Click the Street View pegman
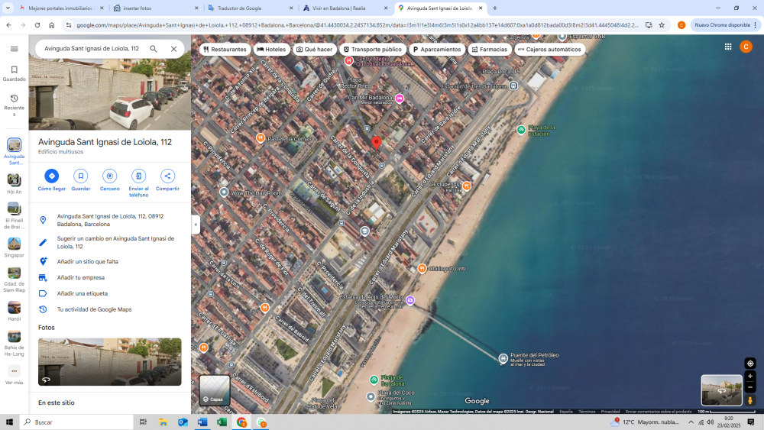This screenshot has height=430, width=764. coord(750,400)
